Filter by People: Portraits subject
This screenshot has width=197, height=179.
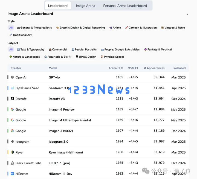84,49
